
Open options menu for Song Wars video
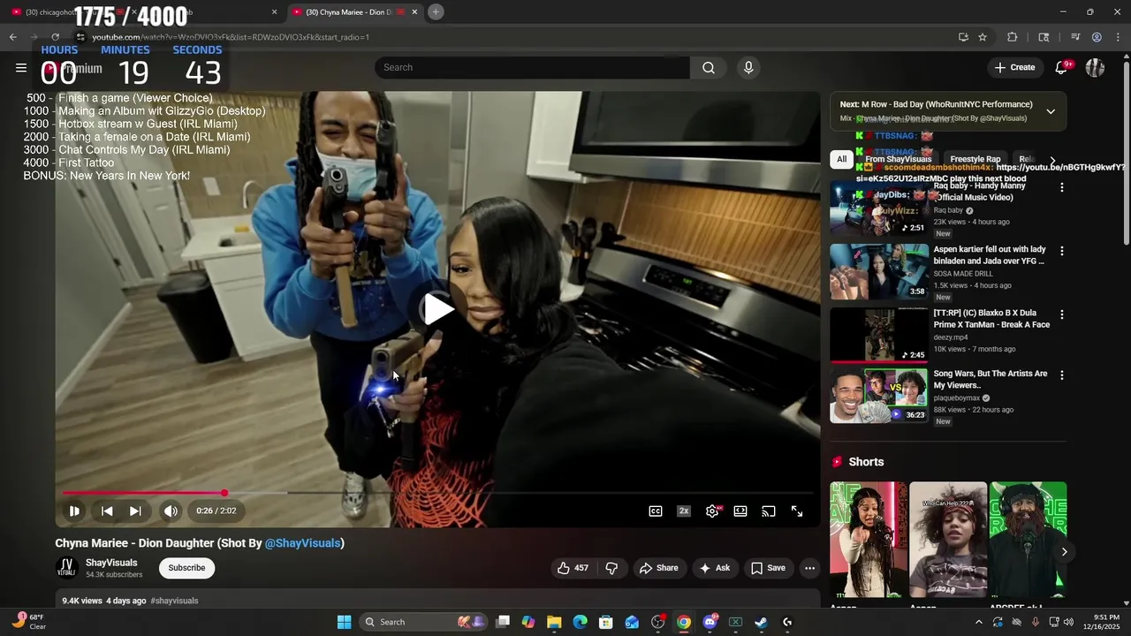tap(1062, 375)
